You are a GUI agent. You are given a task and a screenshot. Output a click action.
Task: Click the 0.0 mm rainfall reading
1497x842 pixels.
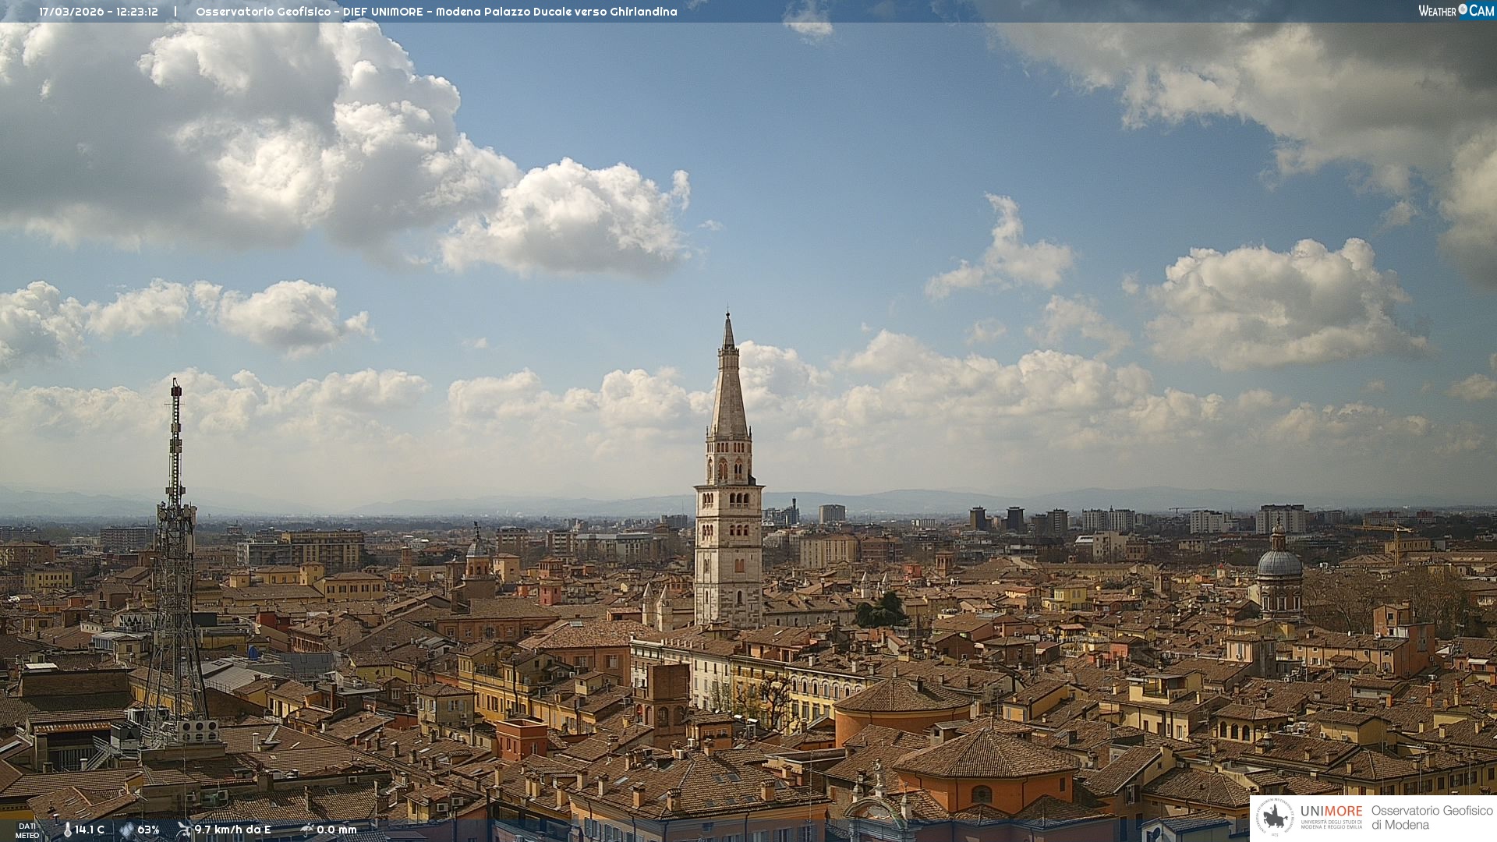click(336, 830)
